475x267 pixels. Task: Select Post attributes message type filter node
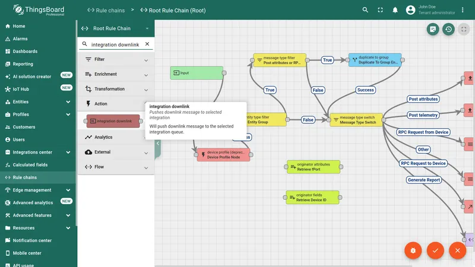280,60
